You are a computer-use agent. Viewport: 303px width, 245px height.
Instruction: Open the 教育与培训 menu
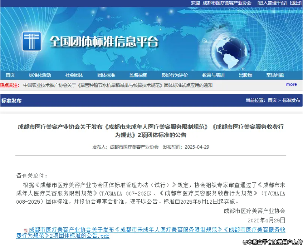tap(213, 75)
